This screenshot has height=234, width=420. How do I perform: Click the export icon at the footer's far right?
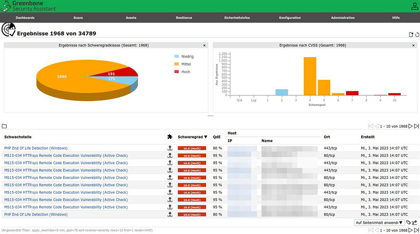415,222
